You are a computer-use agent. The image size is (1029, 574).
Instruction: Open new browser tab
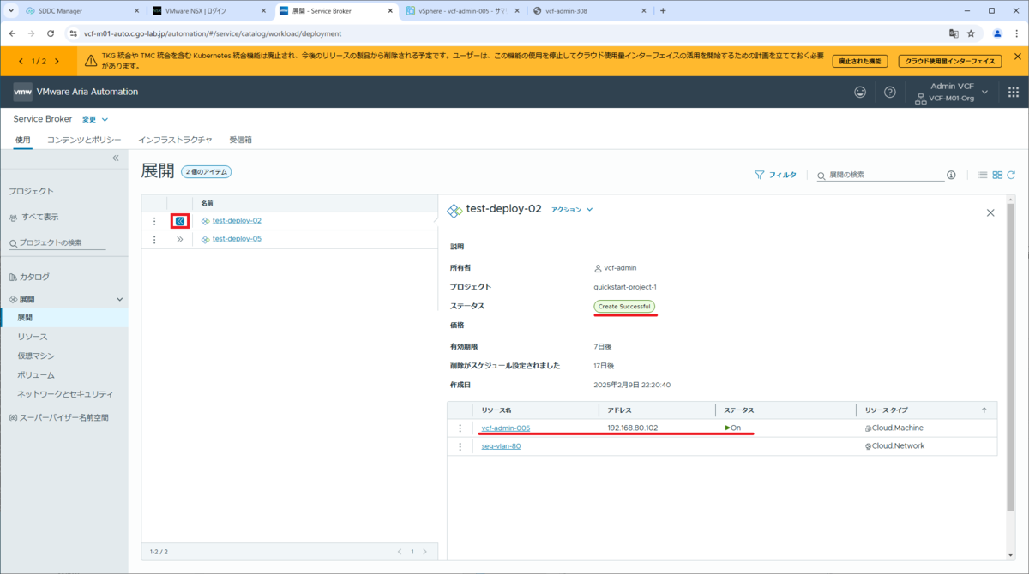pos(663,11)
